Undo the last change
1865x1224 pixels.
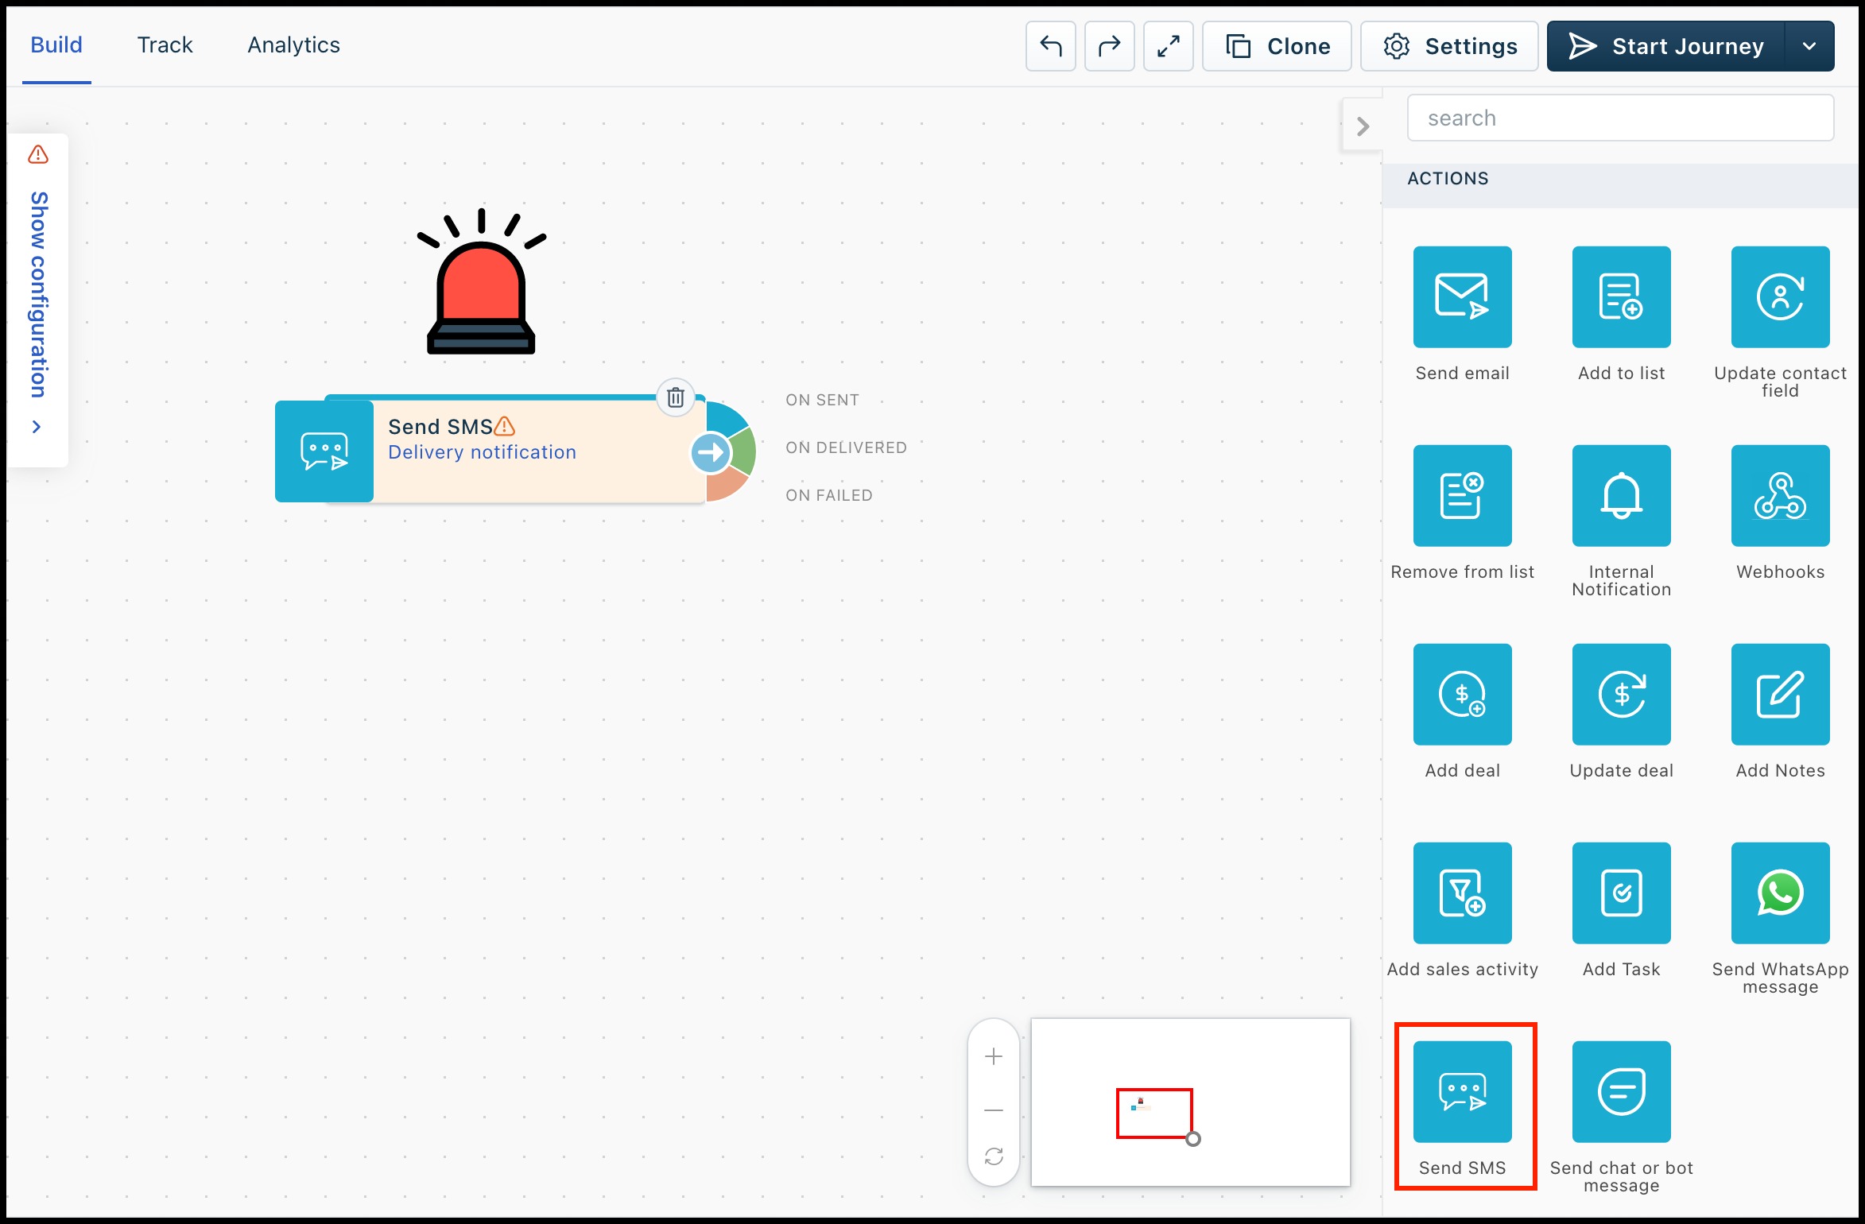pos(1050,46)
